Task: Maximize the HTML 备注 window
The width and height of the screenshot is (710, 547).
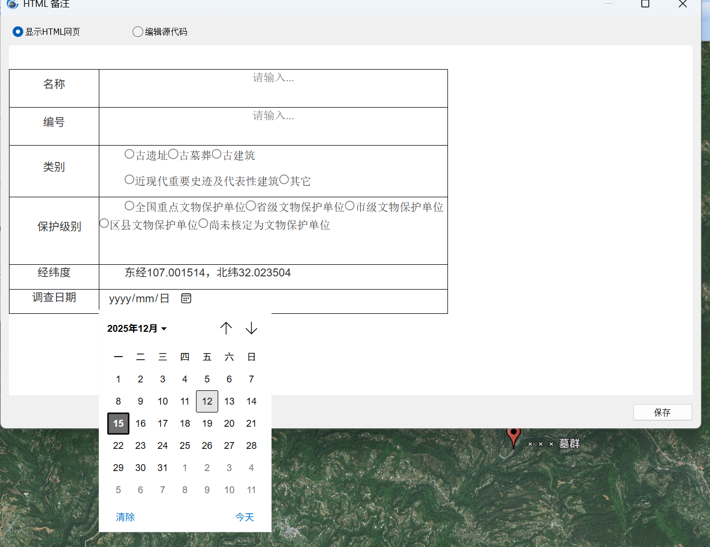Action: 645,4
